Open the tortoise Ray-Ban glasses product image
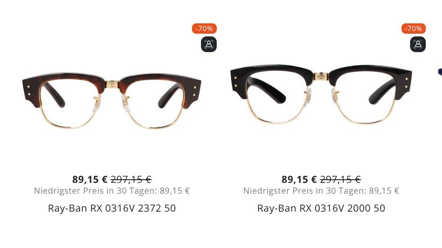 pyautogui.click(x=112, y=101)
